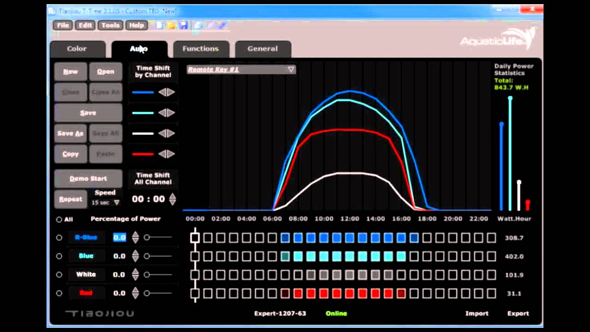Shift the cyan blue channel time left
The image size is (590, 332).
[162, 113]
